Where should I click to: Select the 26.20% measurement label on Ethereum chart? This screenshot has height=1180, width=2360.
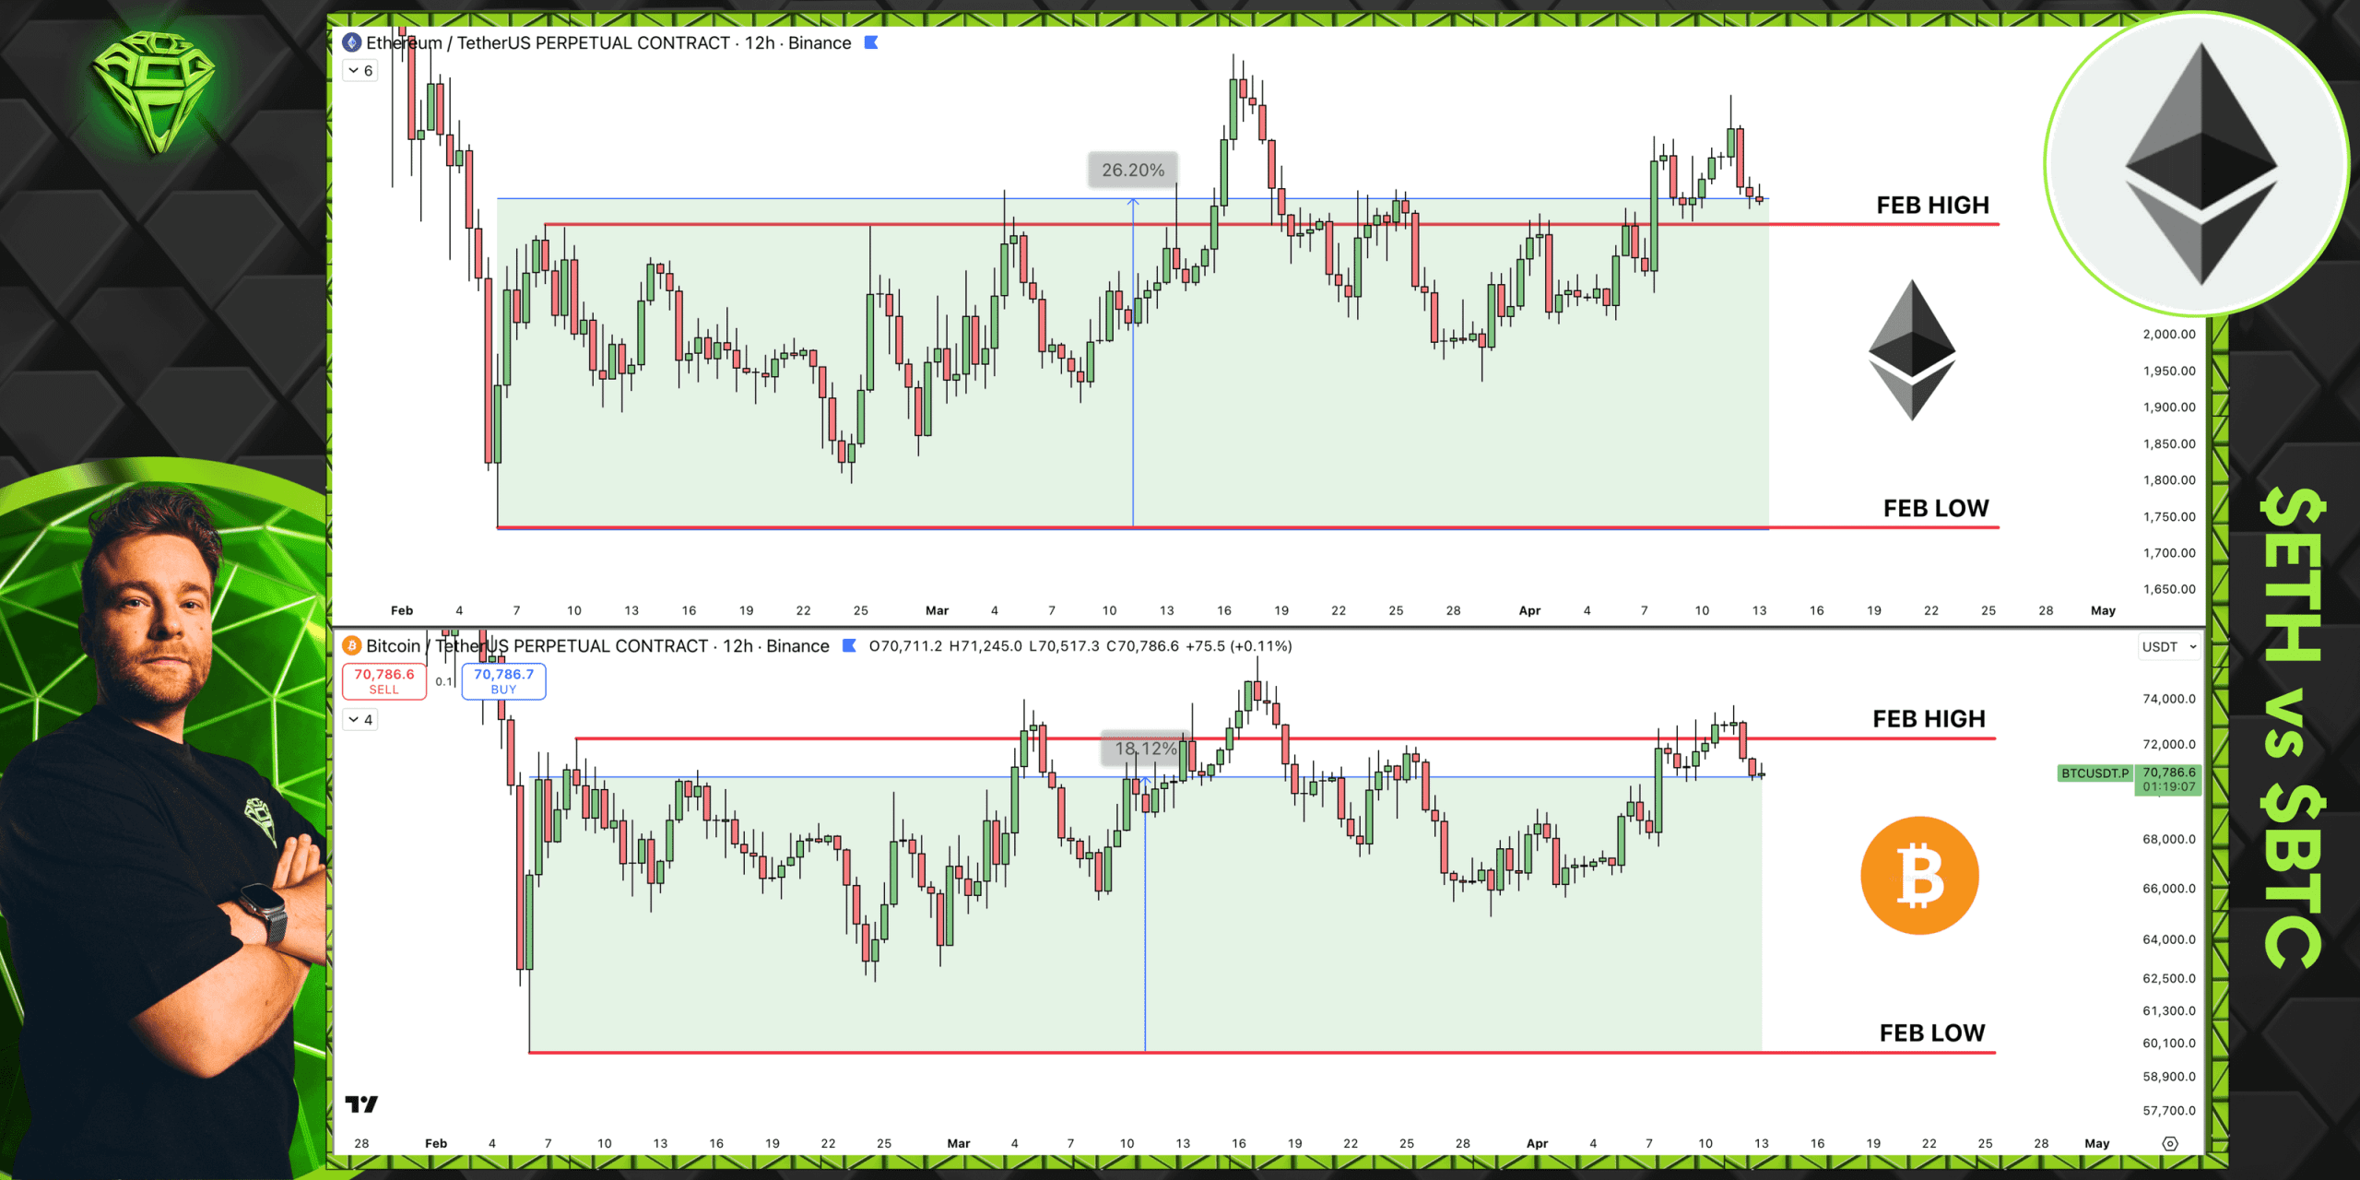1133,170
